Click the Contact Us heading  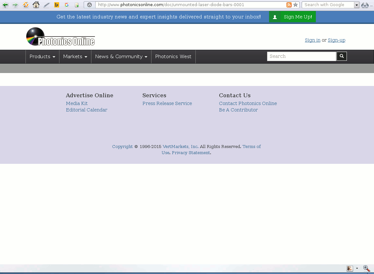235,95
